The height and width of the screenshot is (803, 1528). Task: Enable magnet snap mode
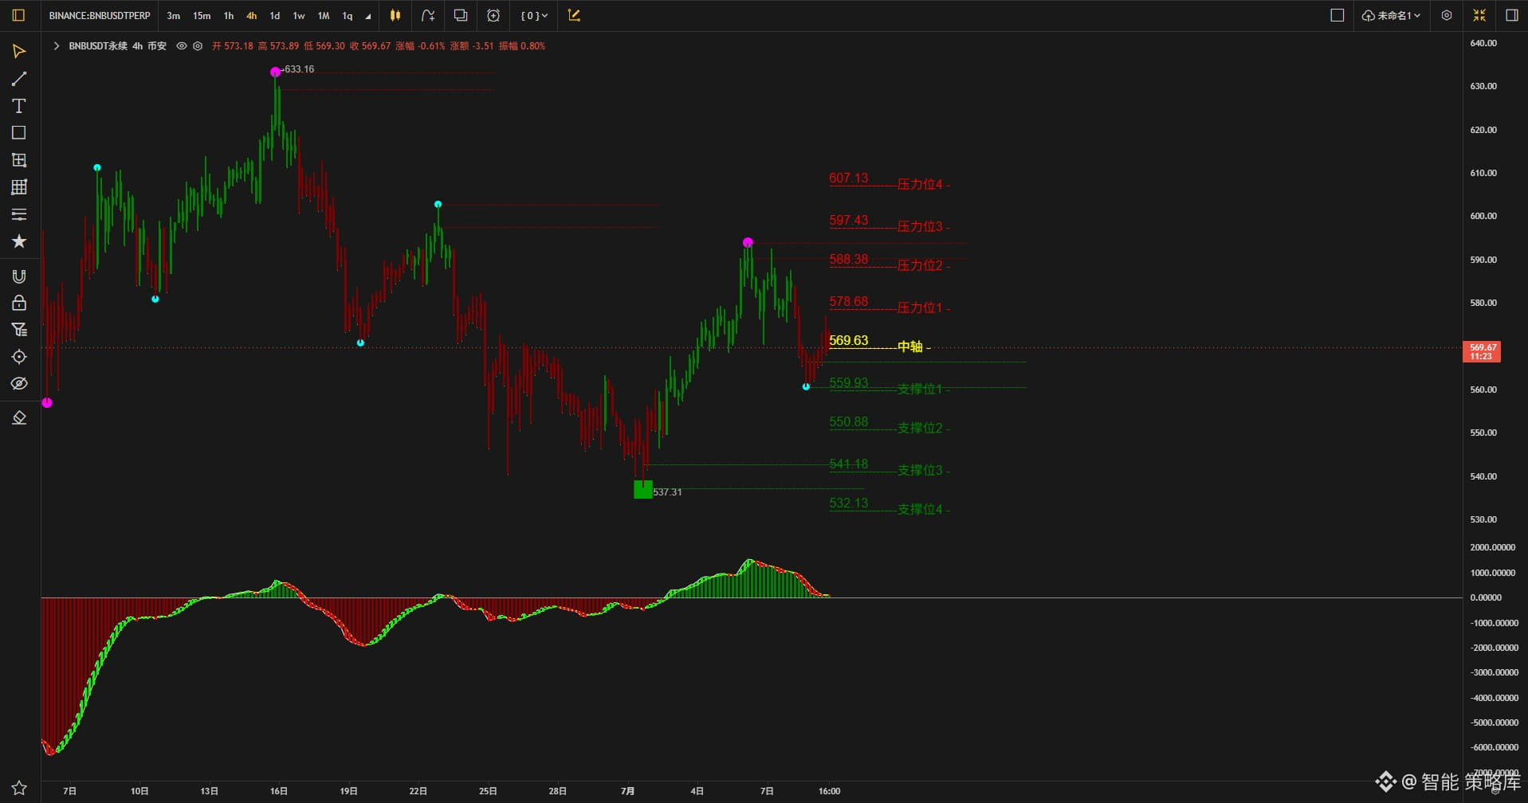pyautogui.click(x=19, y=276)
